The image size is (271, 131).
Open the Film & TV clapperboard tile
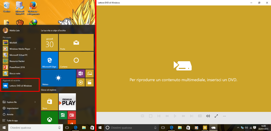(89, 82)
